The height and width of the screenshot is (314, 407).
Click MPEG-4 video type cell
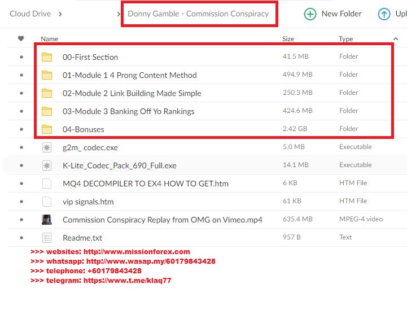tap(361, 219)
